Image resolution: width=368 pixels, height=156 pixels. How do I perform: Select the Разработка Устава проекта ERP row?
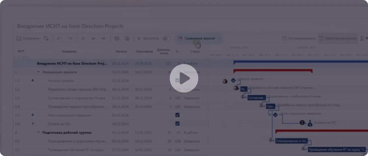(x=110, y=89)
